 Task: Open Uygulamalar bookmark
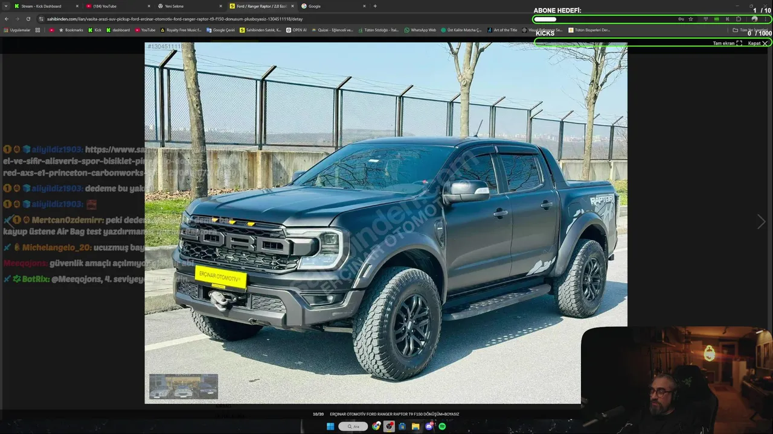[x=18, y=30]
